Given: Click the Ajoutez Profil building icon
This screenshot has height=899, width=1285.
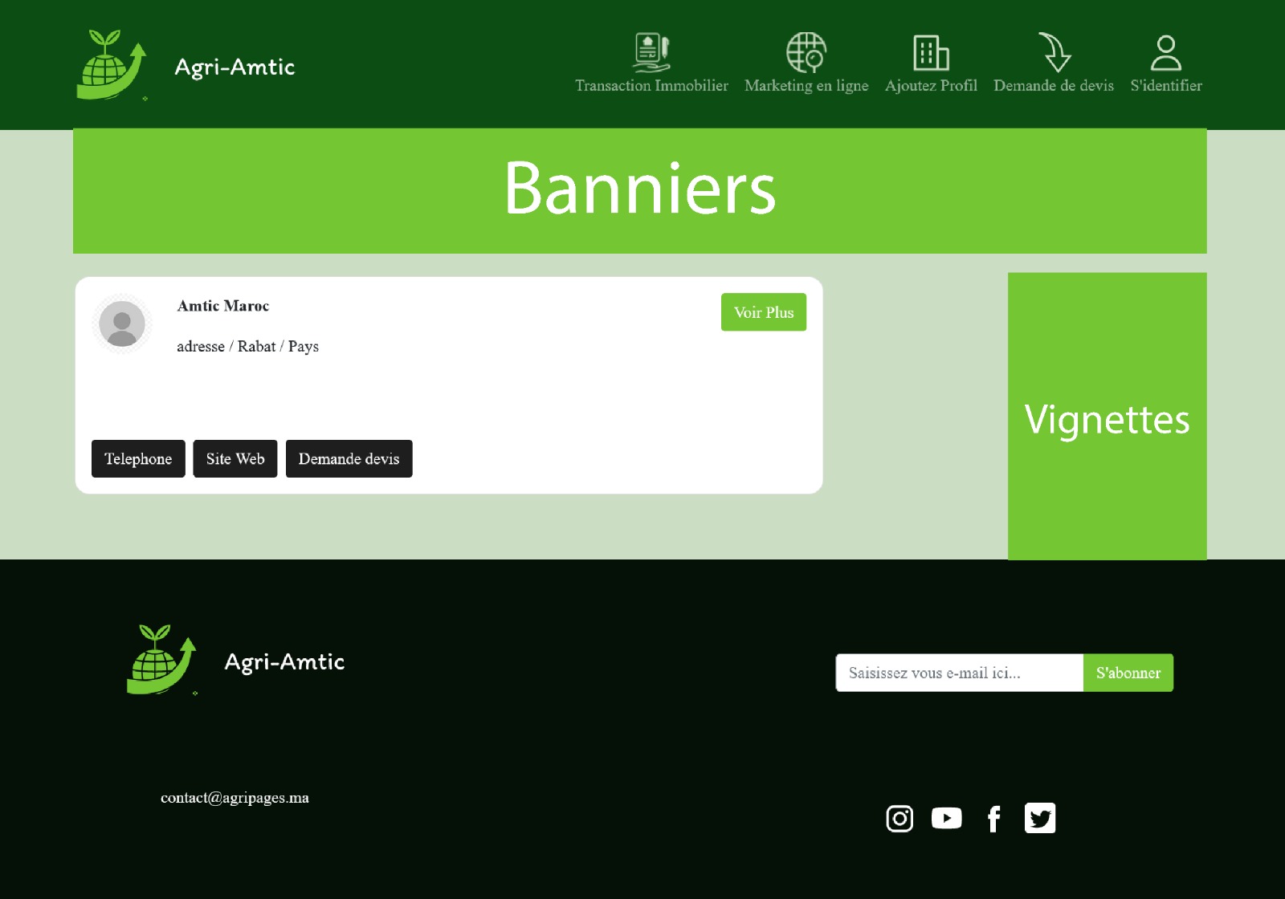Looking at the screenshot, I should coord(931,52).
